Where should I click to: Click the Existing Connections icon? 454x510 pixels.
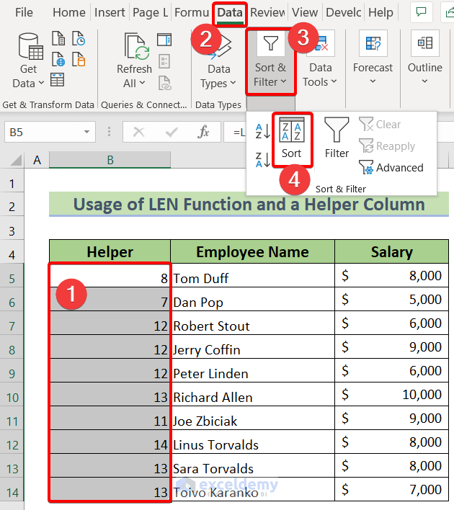click(x=79, y=59)
